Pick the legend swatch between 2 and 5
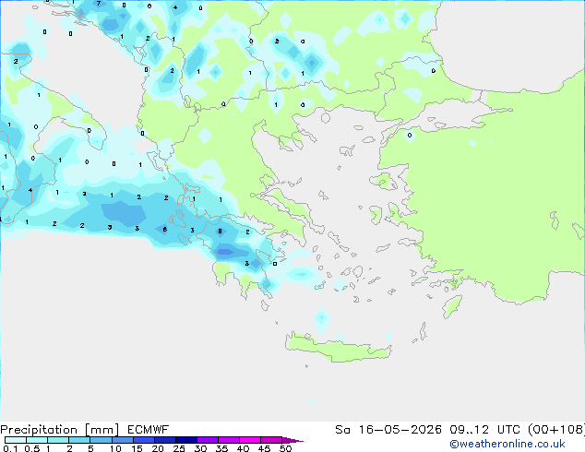Viewport: 585px width, 452px height. (79, 440)
